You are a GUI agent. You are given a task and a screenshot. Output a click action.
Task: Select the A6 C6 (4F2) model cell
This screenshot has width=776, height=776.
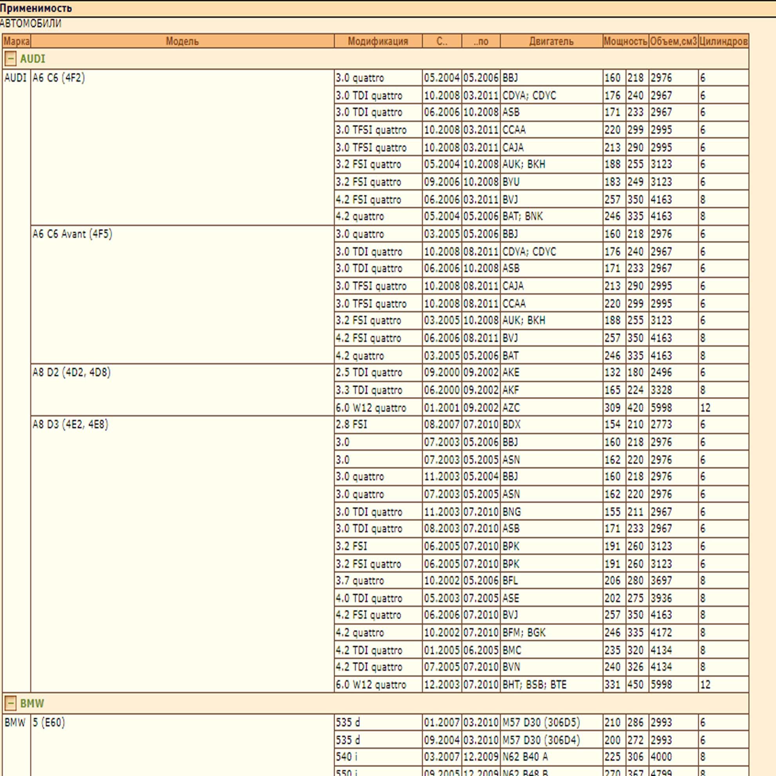pos(59,78)
